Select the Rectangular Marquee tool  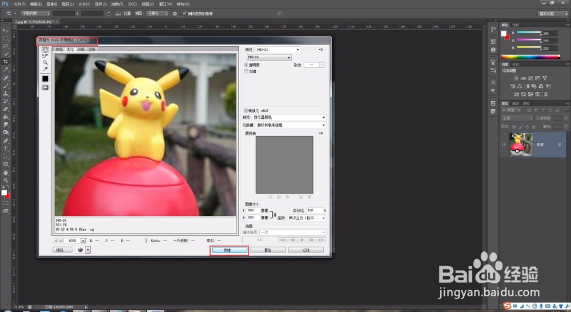(x=6, y=38)
